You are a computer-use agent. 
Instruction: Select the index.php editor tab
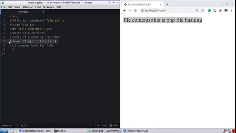tap(23, 12)
